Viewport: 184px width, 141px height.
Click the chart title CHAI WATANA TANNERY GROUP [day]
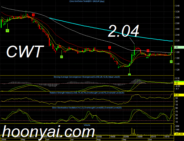tap(87, 1)
